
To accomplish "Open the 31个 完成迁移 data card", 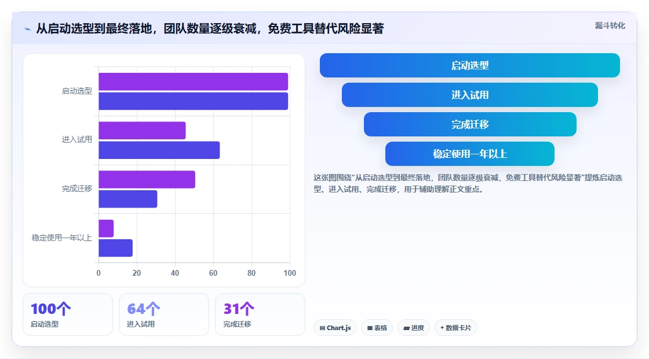I will tap(260, 315).
